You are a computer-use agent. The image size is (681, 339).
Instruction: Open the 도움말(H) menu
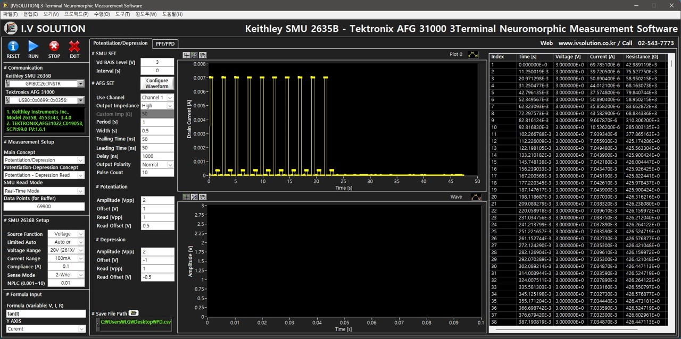point(172,14)
